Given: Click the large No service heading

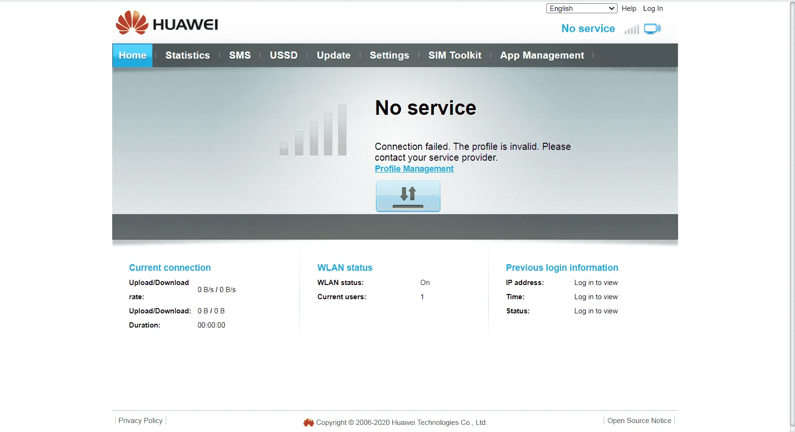Looking at the screenshot, I should pos(426,108).
